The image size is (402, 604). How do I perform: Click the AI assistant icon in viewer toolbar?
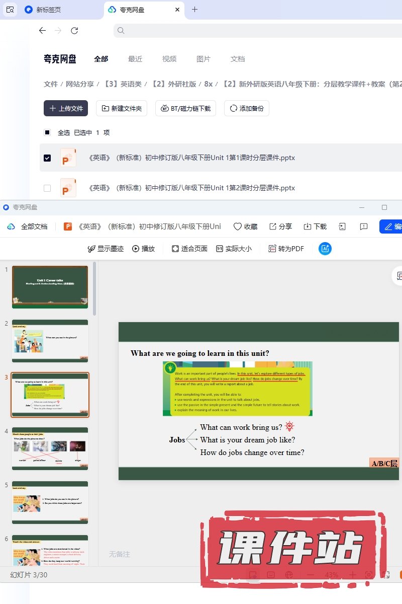click(x=325, y=249)
